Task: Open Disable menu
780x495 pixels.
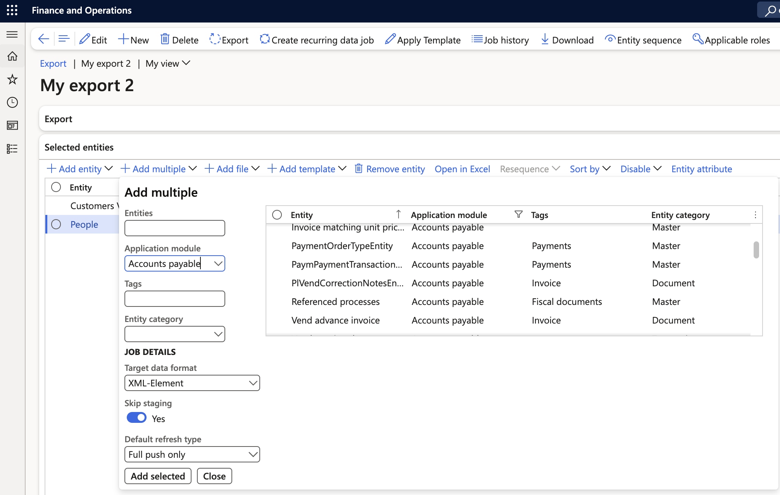Action: (x=640, y=169)
